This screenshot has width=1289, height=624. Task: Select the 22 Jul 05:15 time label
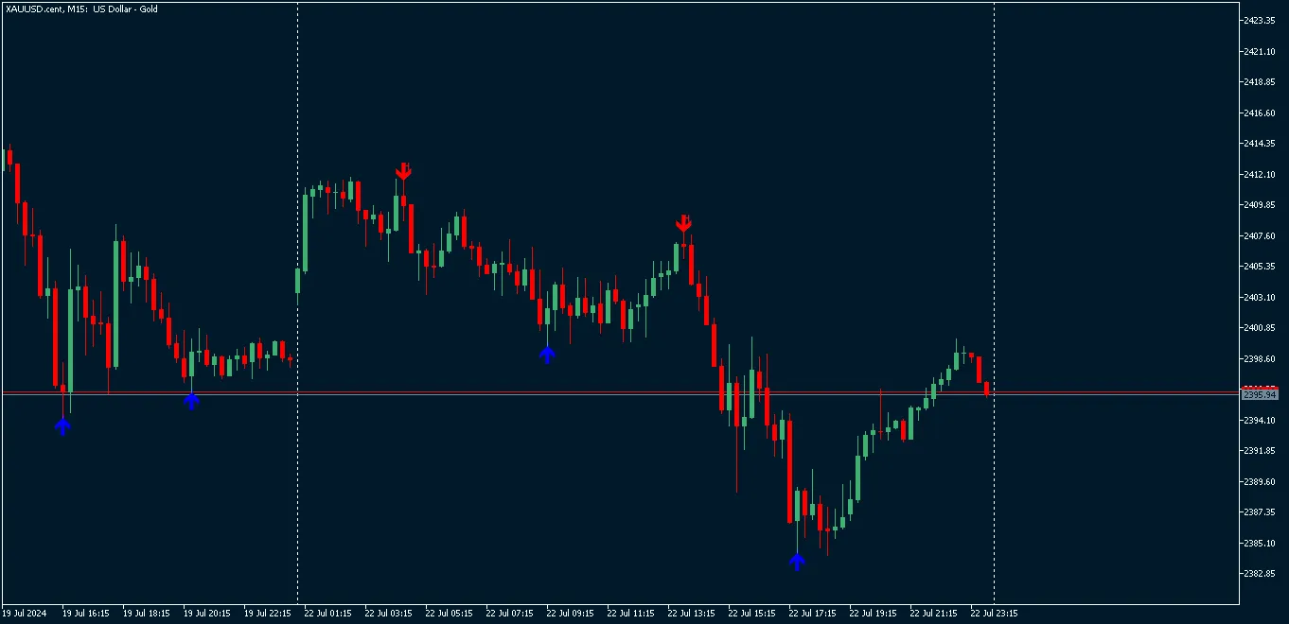(x=449, y=613)
